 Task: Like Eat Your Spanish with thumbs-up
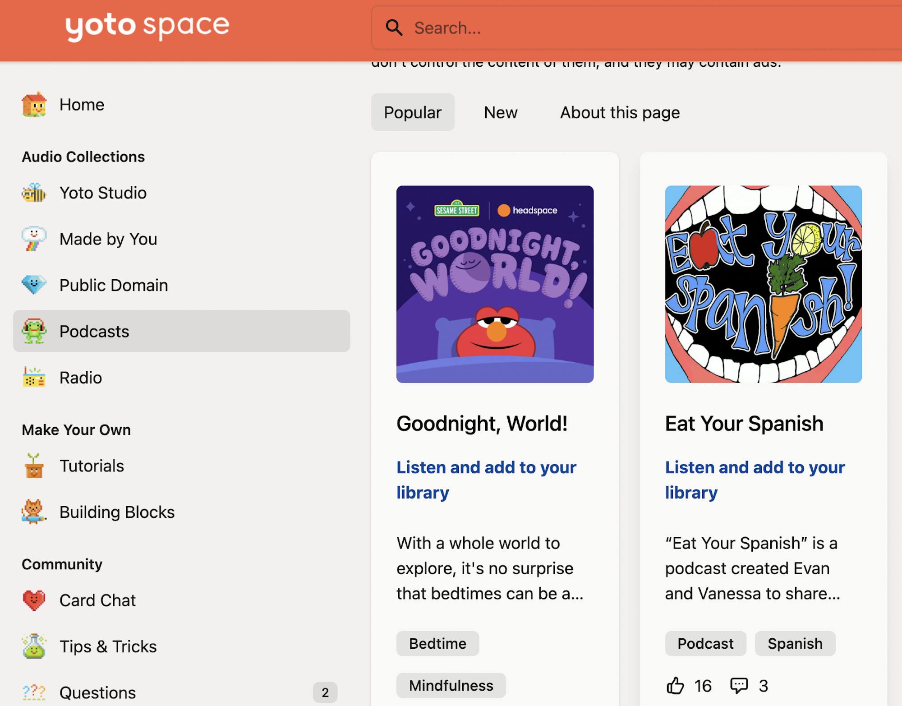675,686
